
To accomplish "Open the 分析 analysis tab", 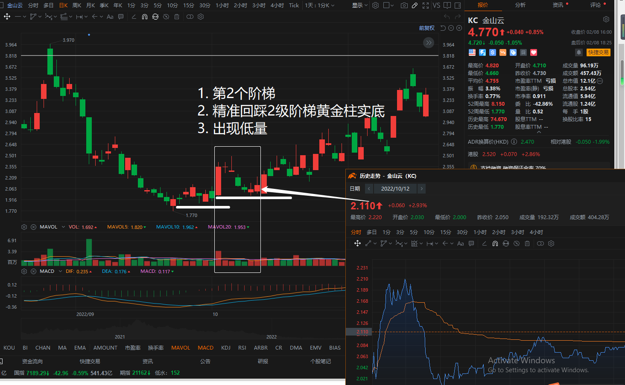I will click(x=520, y=5).
